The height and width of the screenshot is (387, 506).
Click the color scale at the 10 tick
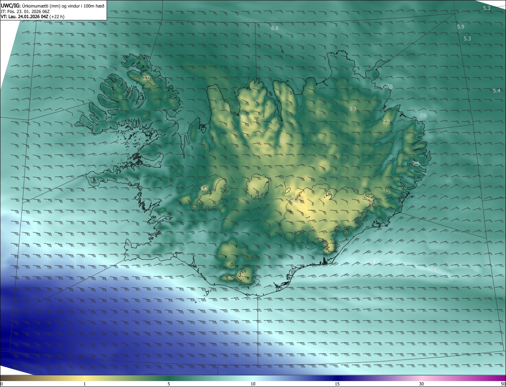click(253, 384)
